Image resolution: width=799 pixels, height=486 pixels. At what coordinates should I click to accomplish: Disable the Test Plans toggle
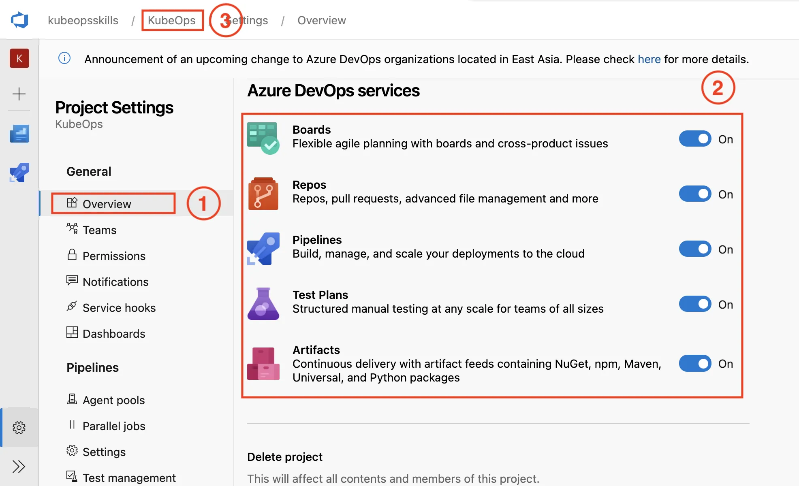click(695, 304)
